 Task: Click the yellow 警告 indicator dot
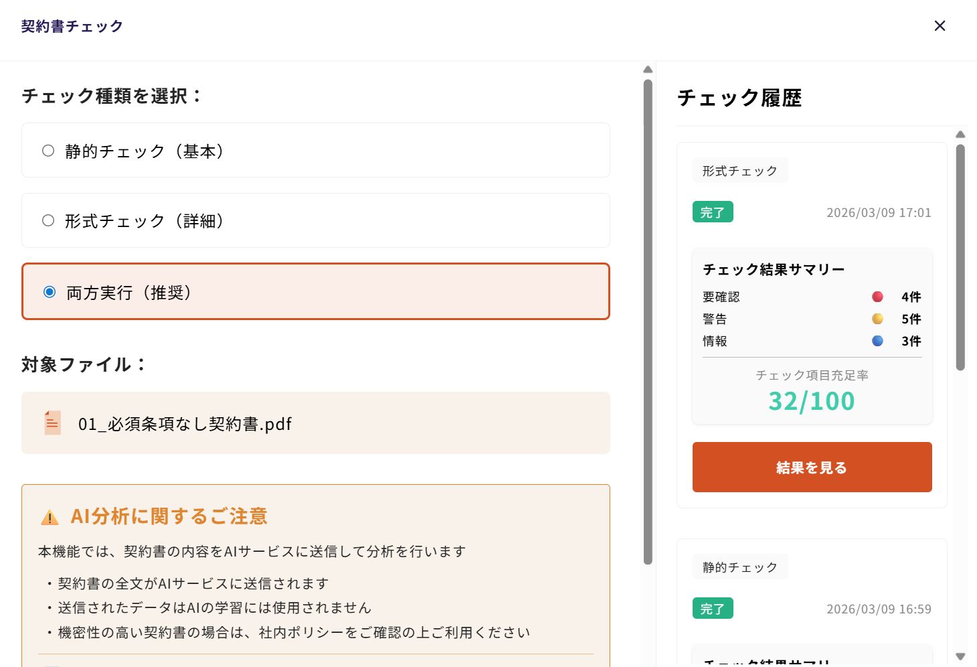tap(877, 319)
